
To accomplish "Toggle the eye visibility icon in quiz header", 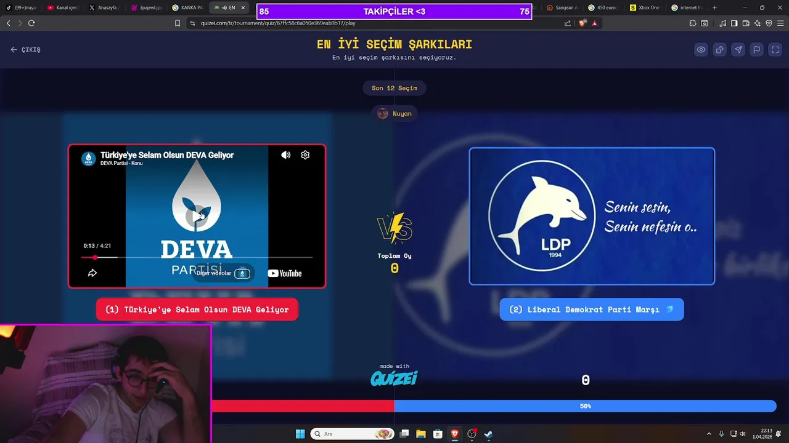I will (701, 50).
